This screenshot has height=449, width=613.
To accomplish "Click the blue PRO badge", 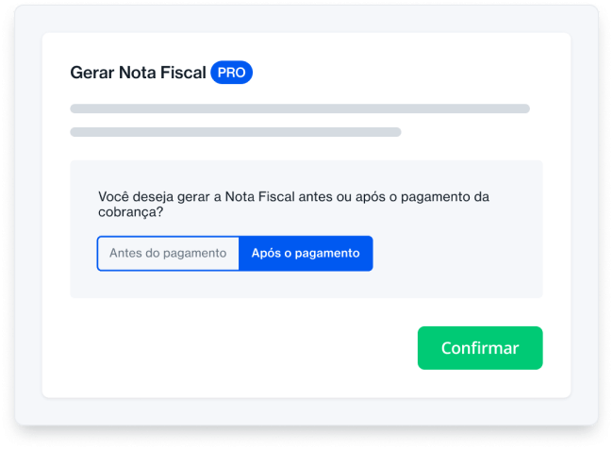I will pyautogui.click(x=231, y=73).
